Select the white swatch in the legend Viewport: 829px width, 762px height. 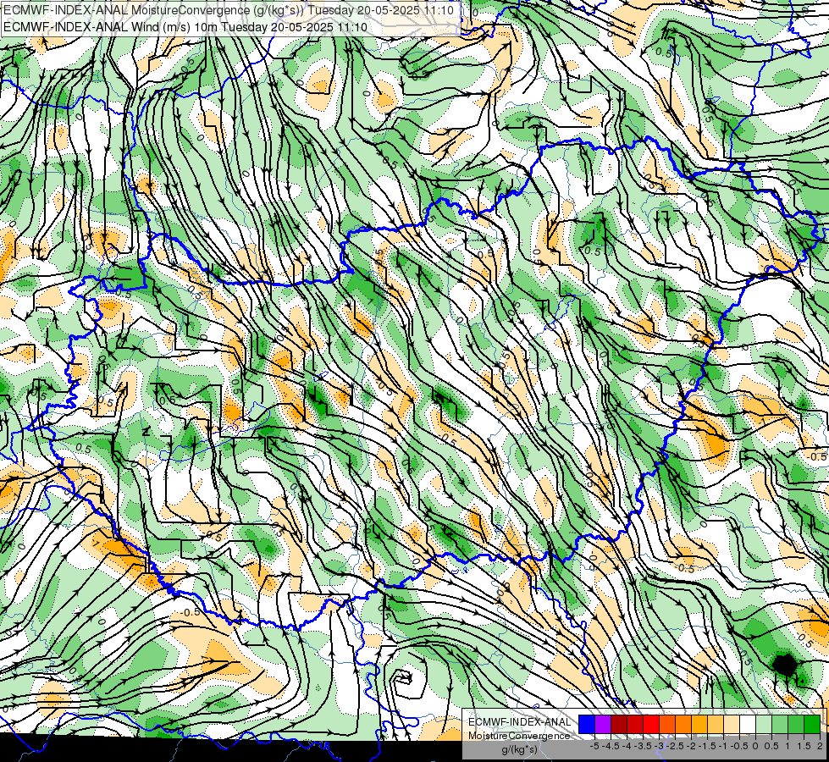coord(748,724)
